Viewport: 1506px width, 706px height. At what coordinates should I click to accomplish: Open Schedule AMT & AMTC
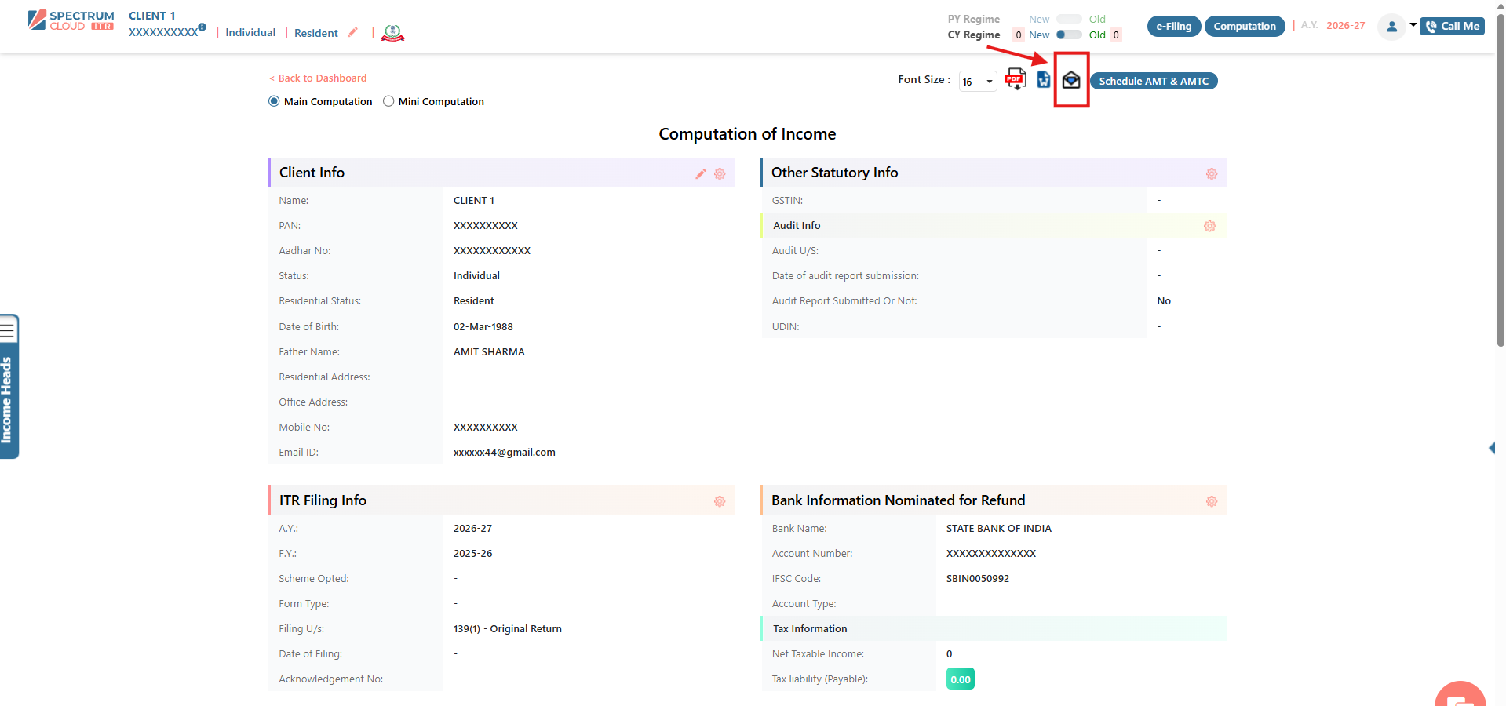click(x=1154, y=81)
